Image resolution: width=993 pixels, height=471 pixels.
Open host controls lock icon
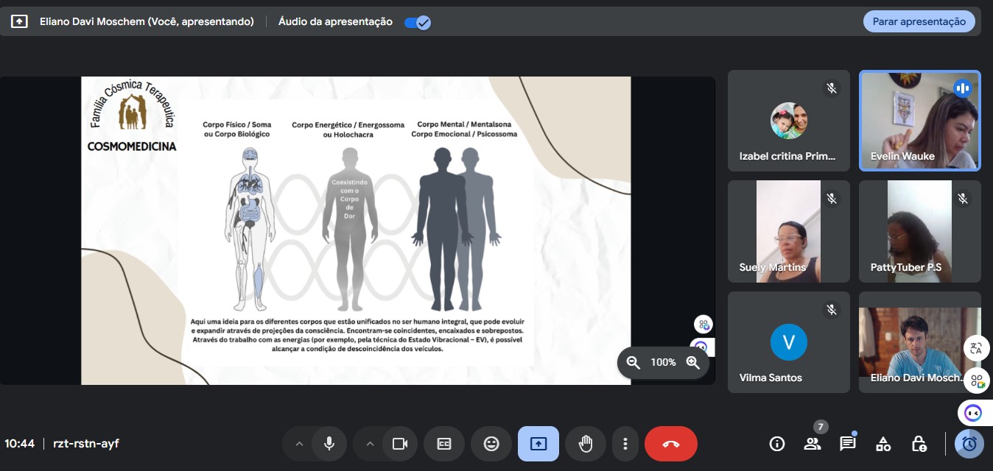(919, 444)
